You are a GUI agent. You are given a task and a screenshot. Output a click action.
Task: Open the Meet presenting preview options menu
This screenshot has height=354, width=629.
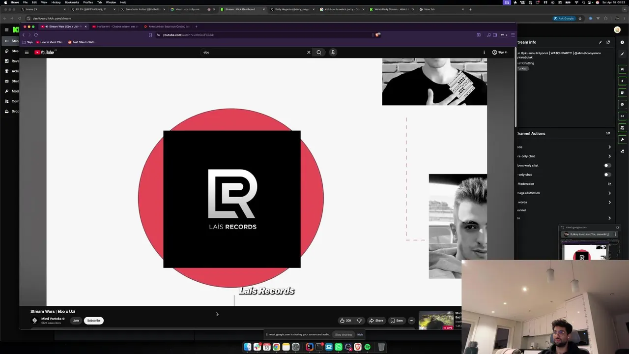pyautogui.click(x=615, y=235)
